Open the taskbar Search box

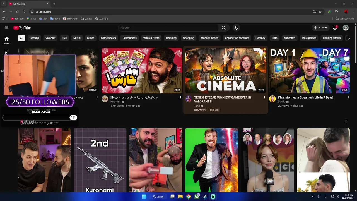158,197
